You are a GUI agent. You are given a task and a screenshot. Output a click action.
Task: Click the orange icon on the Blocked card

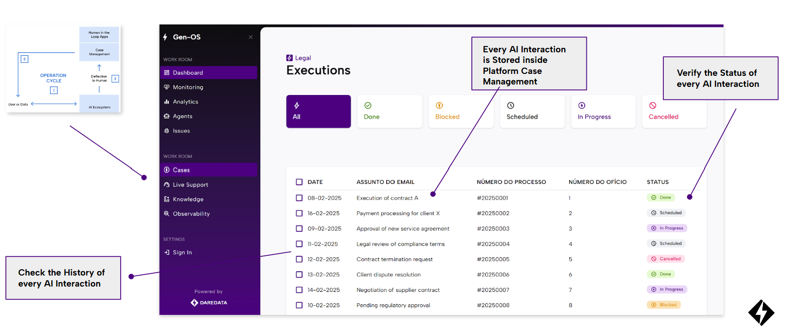(x=439, y=105)
